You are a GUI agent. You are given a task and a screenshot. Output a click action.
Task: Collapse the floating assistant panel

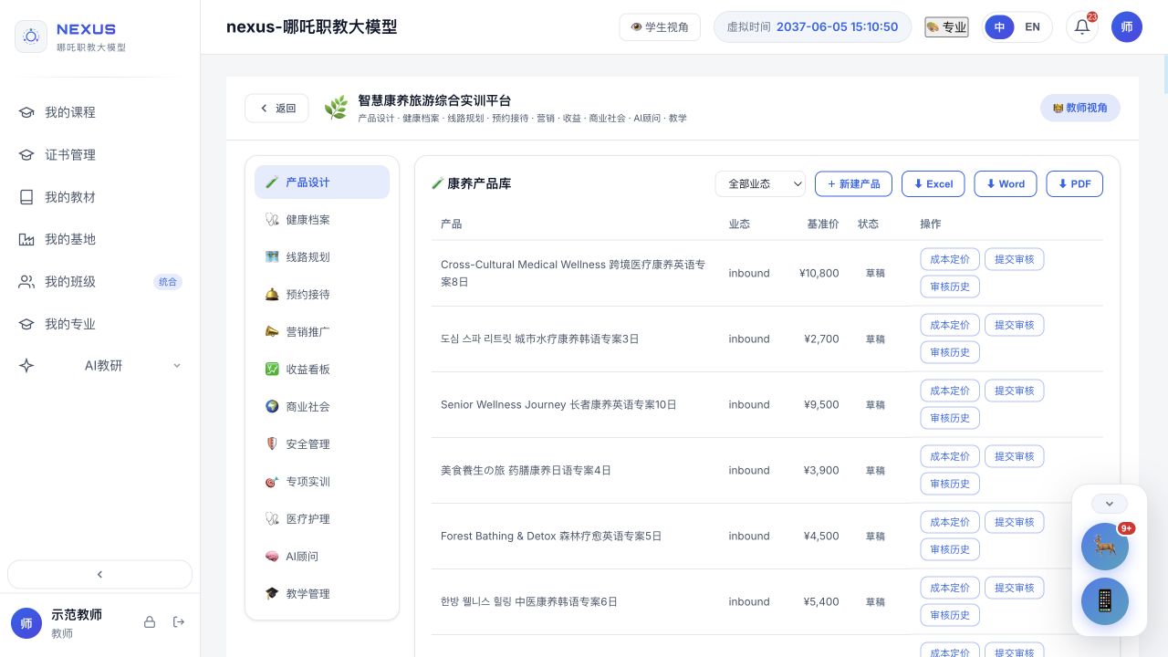coord(1110,504)
